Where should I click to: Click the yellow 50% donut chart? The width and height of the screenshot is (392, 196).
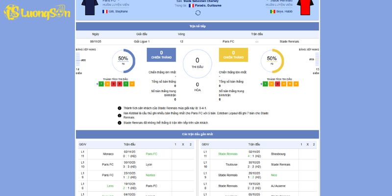pos(272,61)
